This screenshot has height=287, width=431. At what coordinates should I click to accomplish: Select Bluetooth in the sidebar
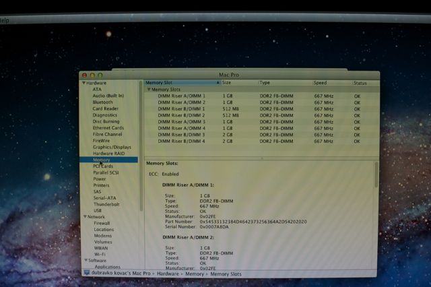click(102, 102)
